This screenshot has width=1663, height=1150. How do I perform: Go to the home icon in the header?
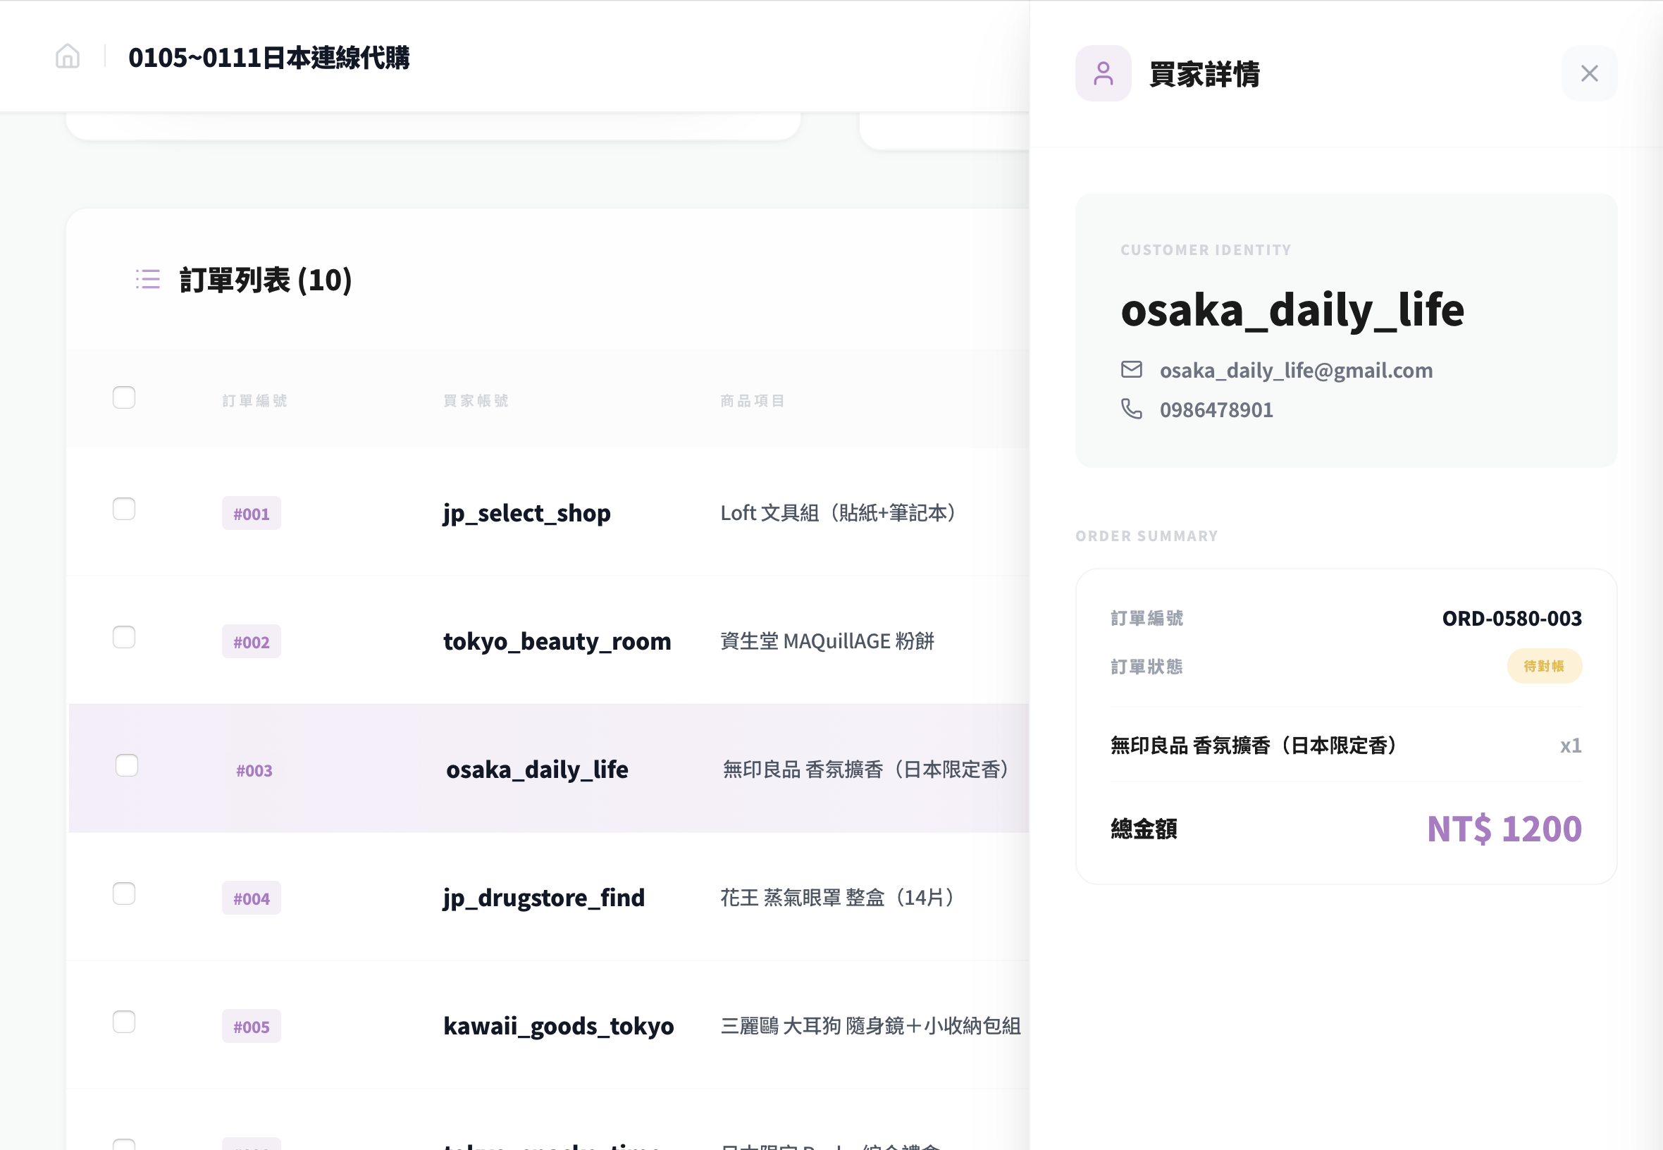click(68, 56)
